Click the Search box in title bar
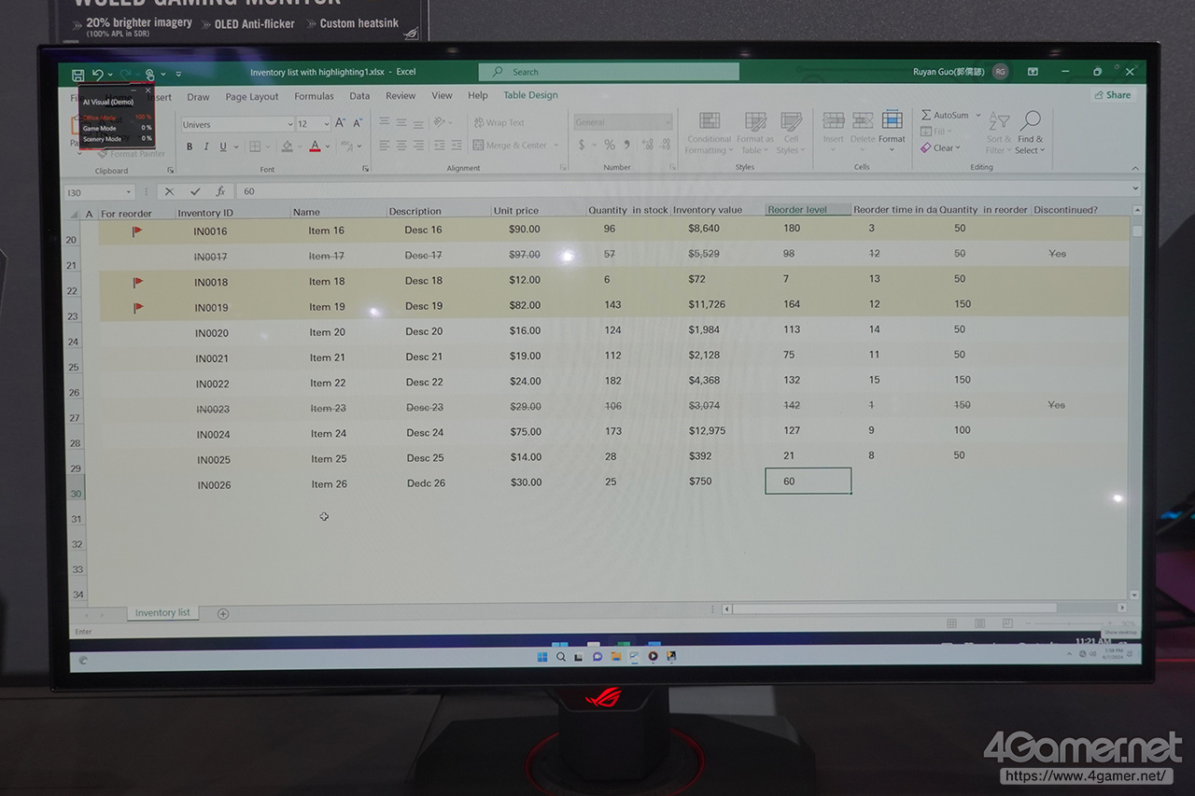Screen dimensions: 1195x796 click(609, 72)
